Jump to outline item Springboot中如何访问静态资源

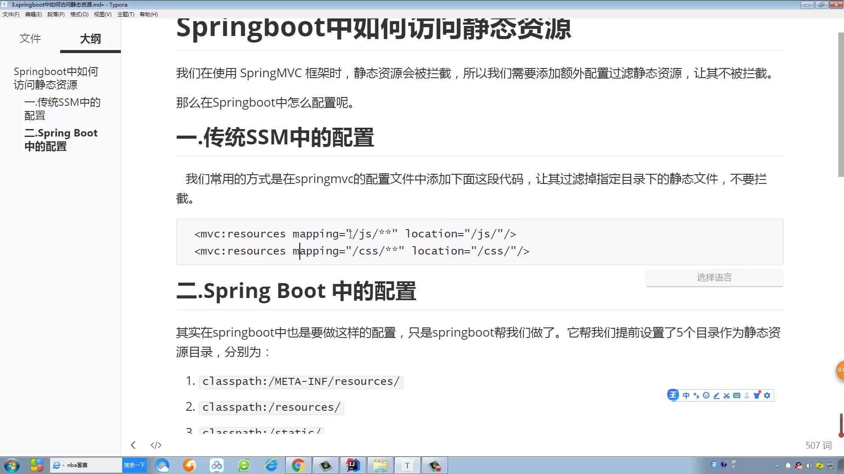coord(56,78)
